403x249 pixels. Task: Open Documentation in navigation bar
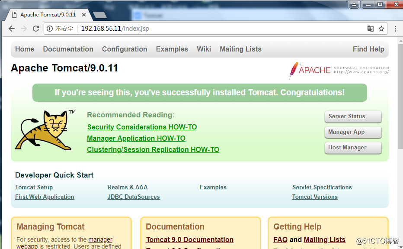point(68,49)
